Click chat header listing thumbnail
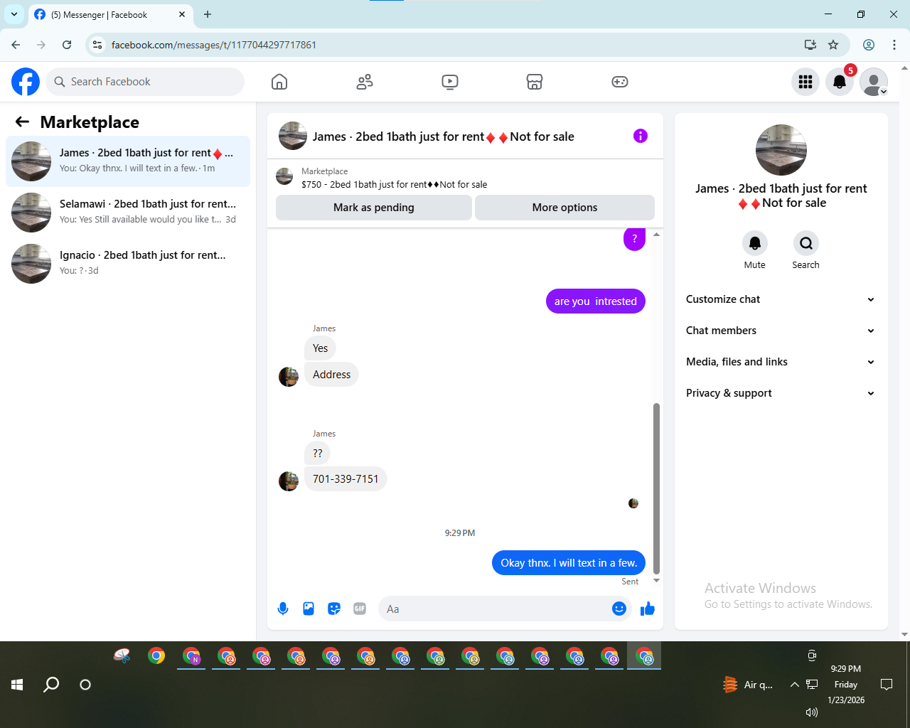The height and width of the screenshot is (728, 910). (x=293, y=136)
